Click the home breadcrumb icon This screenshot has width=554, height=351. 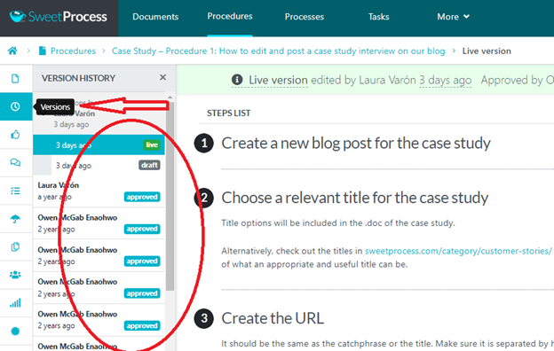click(12, 51)
